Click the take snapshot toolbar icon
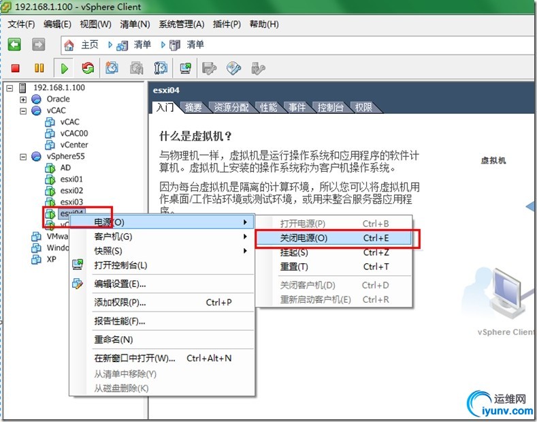Image resolution: width=537 pixels, height=422 pixels. [112, 68]
